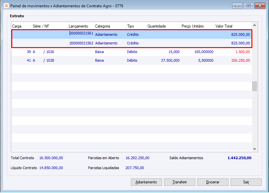Maximize the Painel de movimentos window
Screen dimensions: 269x193
pyautogui.click(x=248, y=6)
